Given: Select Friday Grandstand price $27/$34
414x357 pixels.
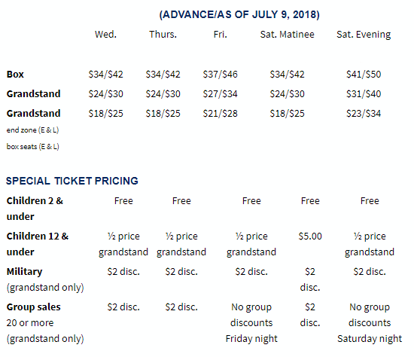Looking at the screenshot, I should click(x=220, y=94).
